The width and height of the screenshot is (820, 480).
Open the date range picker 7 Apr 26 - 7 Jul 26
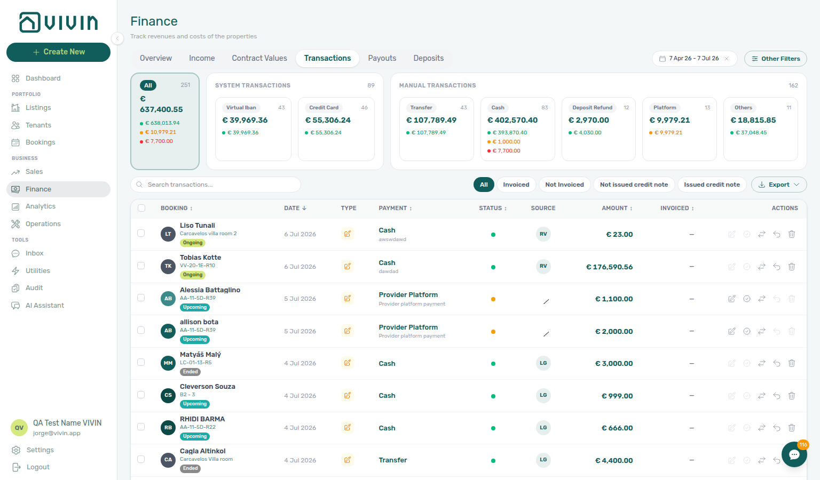point(693,59)
